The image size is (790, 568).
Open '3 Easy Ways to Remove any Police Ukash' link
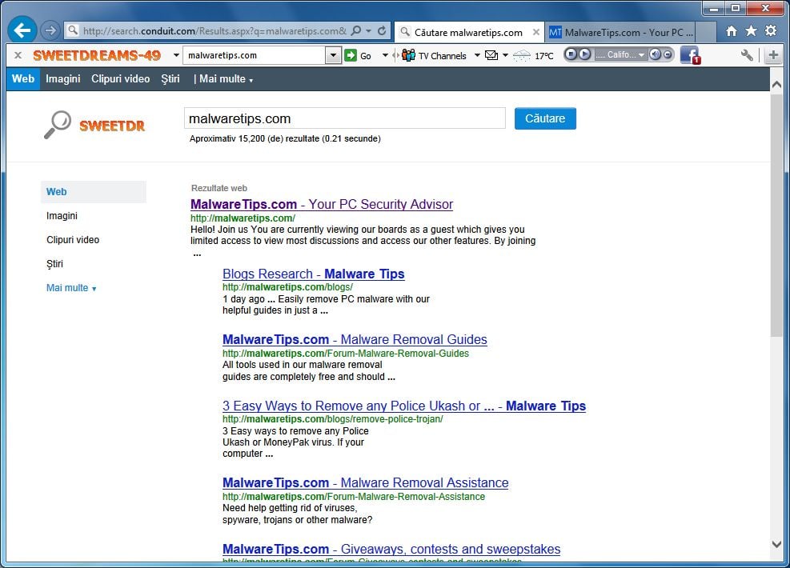pyautogui.click(x=404, y=406)
